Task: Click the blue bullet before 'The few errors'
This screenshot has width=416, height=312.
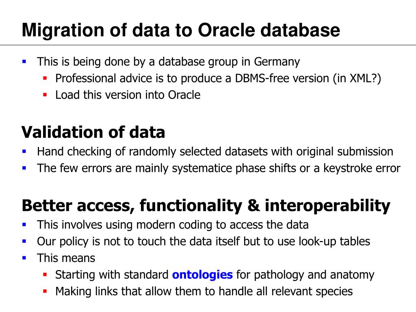Action: click(24, 168)
